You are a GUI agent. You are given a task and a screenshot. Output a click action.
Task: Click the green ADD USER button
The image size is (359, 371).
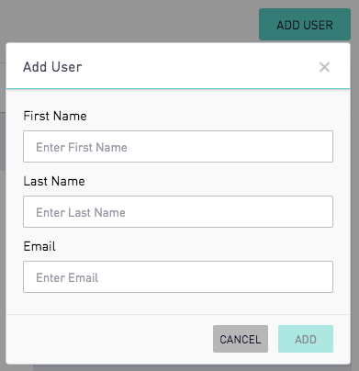pos(305,25)
